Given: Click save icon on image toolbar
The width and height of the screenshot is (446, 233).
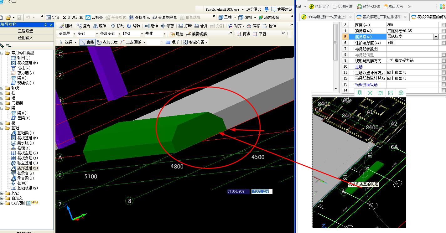Looking at the screenshot, I should [x=380, y=93].
